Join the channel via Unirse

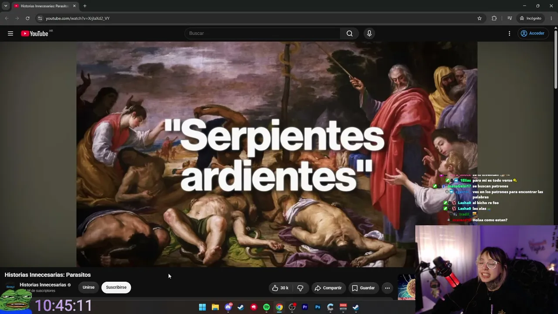pos(88,287)
